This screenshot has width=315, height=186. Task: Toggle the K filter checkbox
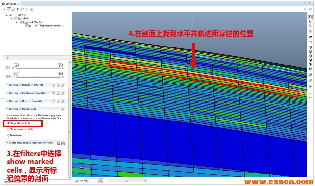8,76
